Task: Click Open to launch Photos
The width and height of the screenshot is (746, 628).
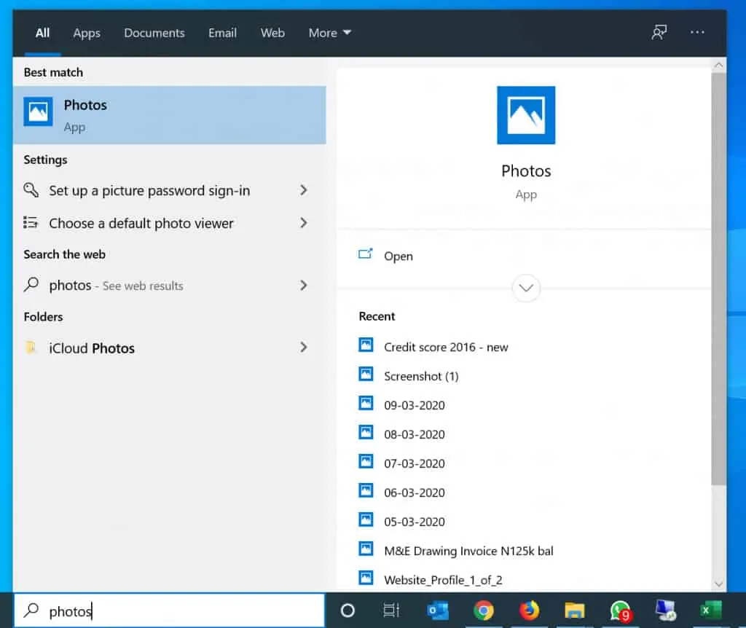Action: pyautogui.click(x=398, y=256)
